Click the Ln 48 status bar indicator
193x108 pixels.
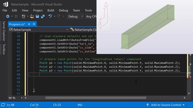point(11,105)
